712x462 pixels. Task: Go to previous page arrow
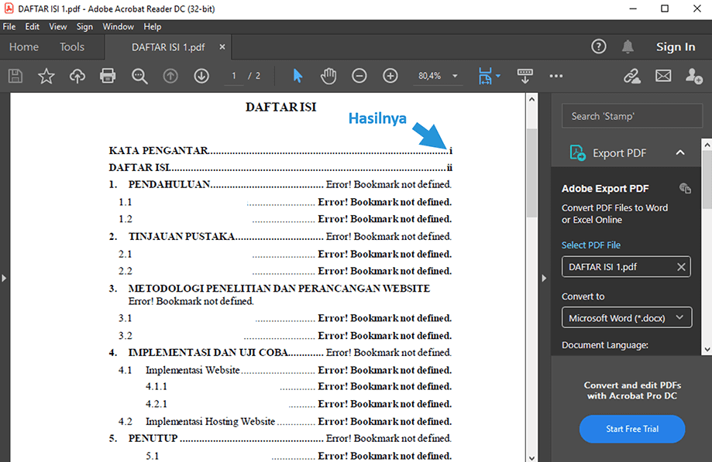tap(170, 76)
